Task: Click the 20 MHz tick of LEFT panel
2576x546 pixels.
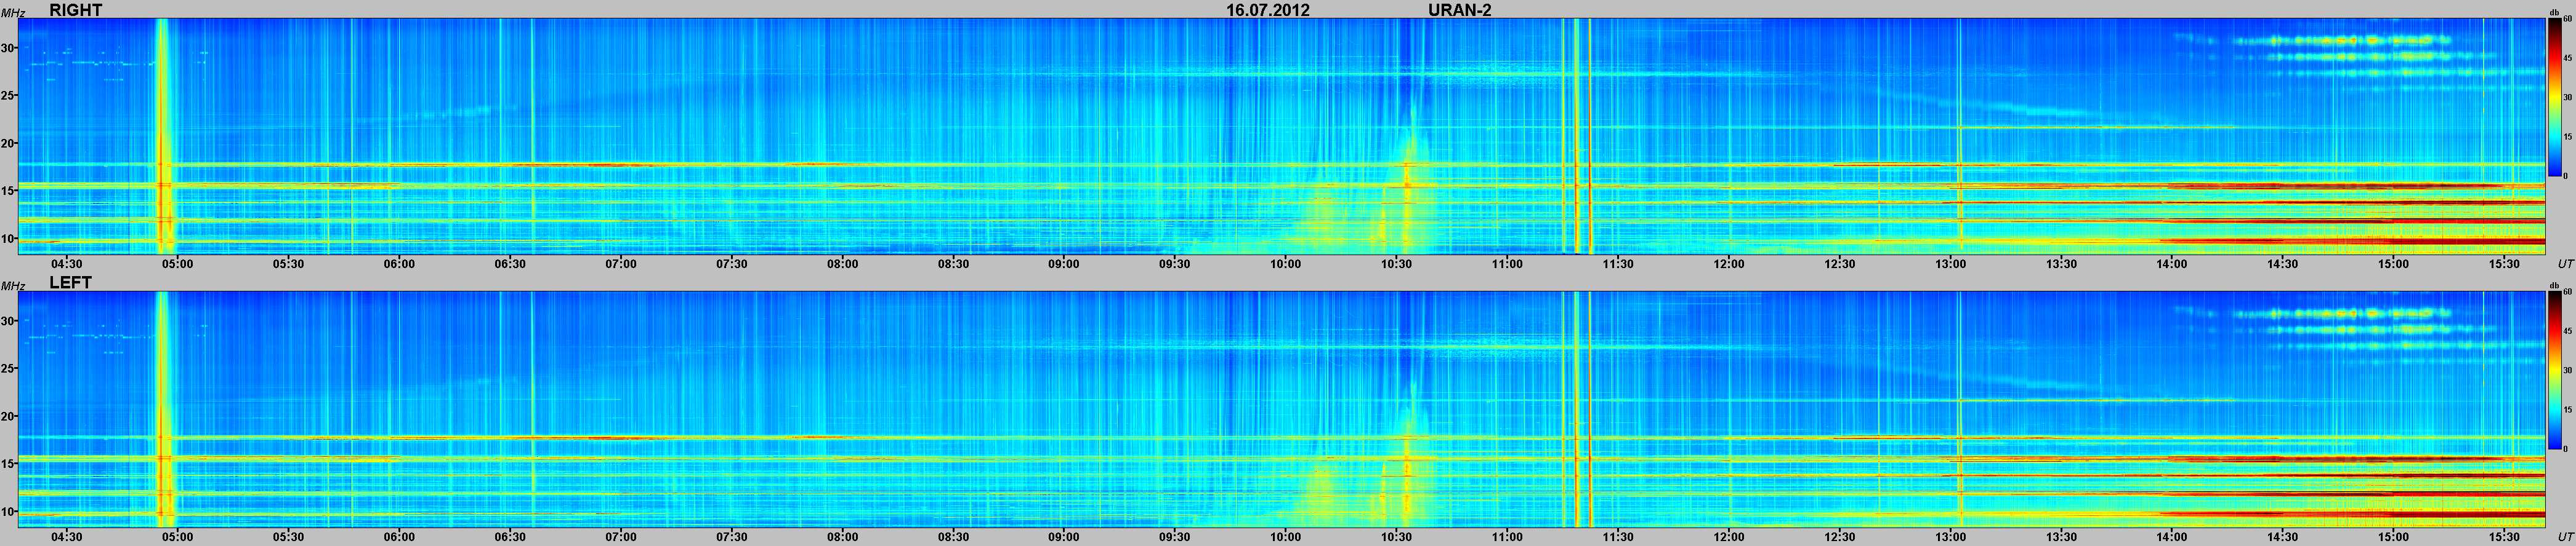Action: [8, 416]
